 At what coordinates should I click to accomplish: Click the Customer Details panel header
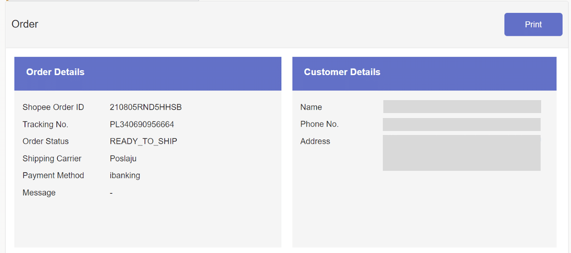pos(342,72)
